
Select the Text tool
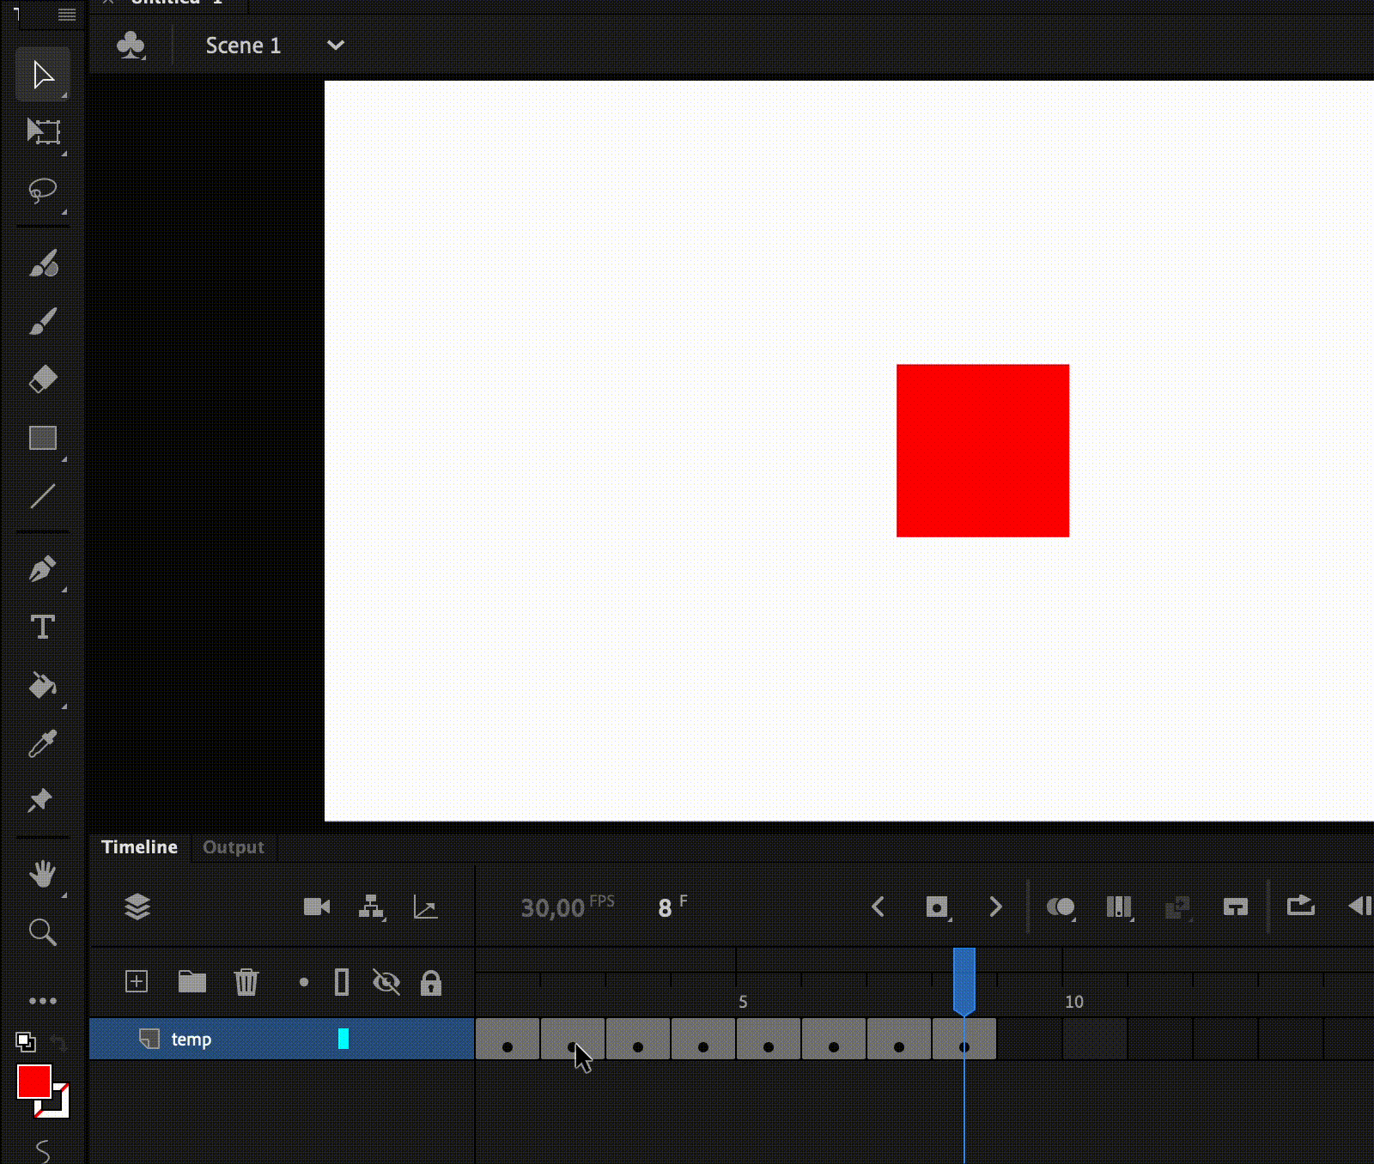pos(43,627)
